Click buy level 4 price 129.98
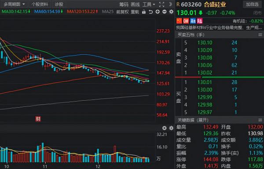This screenshot has height=169, width=264. pyautogui.click(x=205, y=105)
